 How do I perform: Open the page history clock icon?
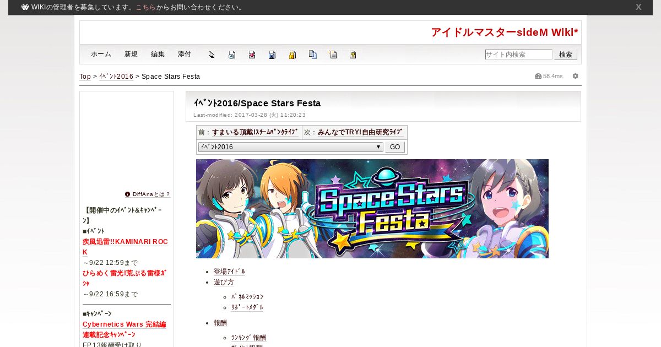[x=232, y=55]
